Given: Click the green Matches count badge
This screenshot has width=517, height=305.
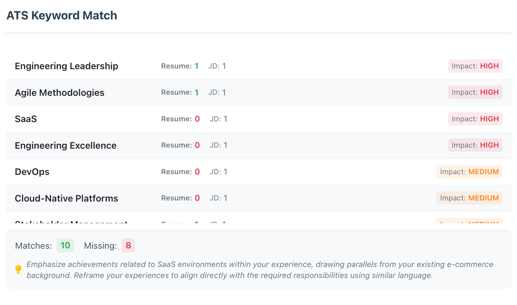Looking at the screenshot, I should point(65,246).
